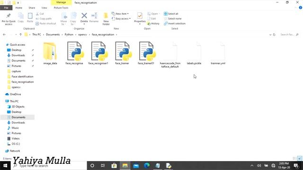This screenshot has width=303, height=170.
Task: Open OneDrive in navigation pane
Action: click(x=15, y=94)
